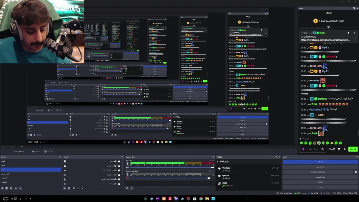This screenshot has width=359, height=202.
Task: Toggle visibility of the last source row
Action: [115, 184]
